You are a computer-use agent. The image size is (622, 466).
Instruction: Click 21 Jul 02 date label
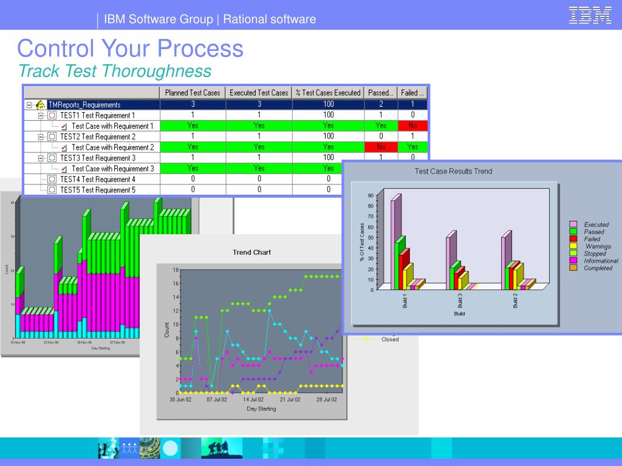pos(290,399)
